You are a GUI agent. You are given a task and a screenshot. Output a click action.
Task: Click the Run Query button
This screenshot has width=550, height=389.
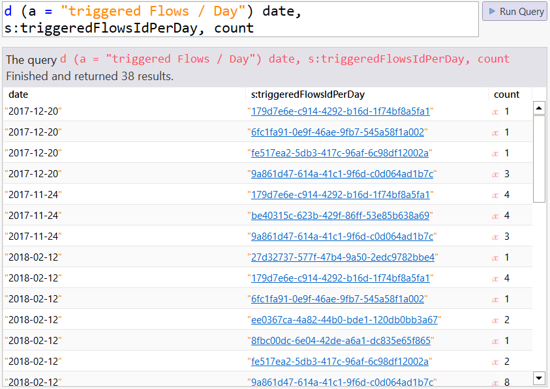[514, 12]
